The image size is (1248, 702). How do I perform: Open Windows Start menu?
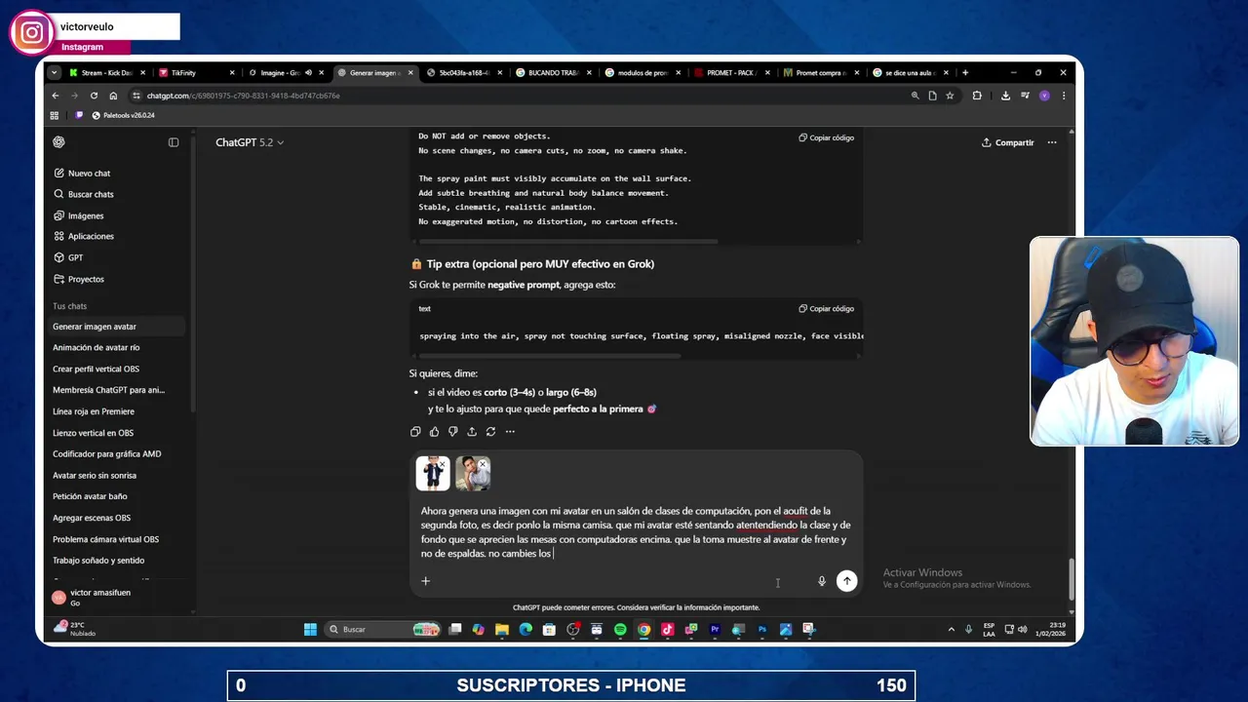click(310, 630)
